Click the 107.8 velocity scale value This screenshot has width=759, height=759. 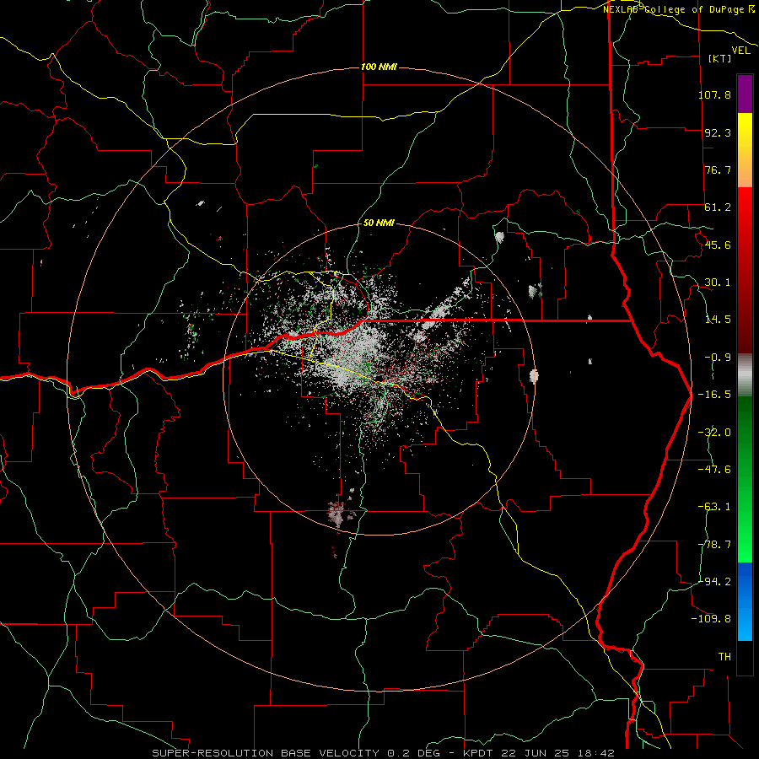714,94
